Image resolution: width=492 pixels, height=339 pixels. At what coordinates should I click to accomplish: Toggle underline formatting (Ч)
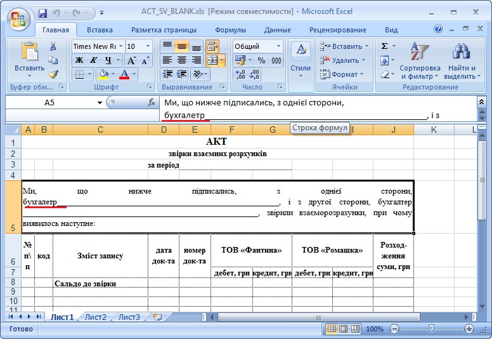click(108, 60)
